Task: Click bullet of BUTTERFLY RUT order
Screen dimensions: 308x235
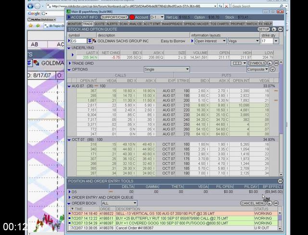Action: point(69,218)
